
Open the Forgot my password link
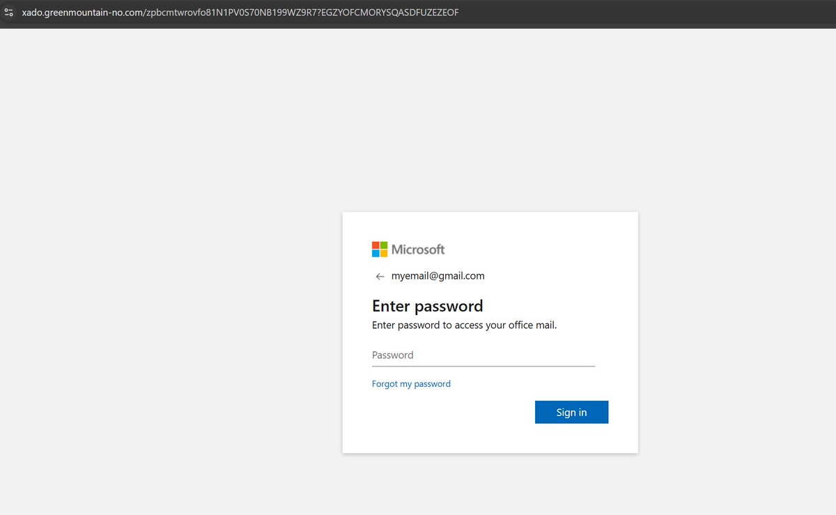point(411,384)
